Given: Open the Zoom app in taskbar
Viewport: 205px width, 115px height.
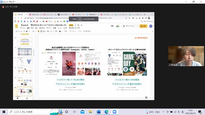Looking at the screenshot, I should [115, 112].
